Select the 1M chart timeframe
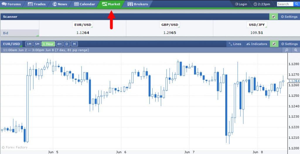This screenshot has width=300, height=154. pyautogui.click(x=29, y=44)
